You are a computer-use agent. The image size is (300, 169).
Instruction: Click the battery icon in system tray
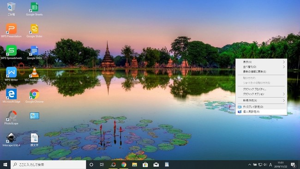click(x=255, y=164)
